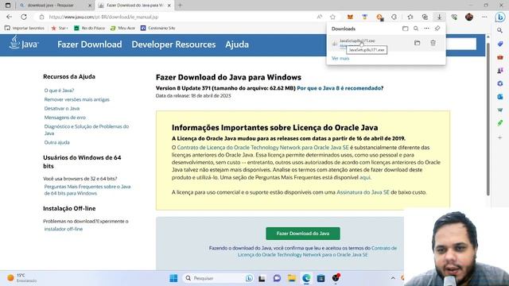Open the weather widget on taskbar
The height and width of the screenshot is (286, 509).
point(21,278)
